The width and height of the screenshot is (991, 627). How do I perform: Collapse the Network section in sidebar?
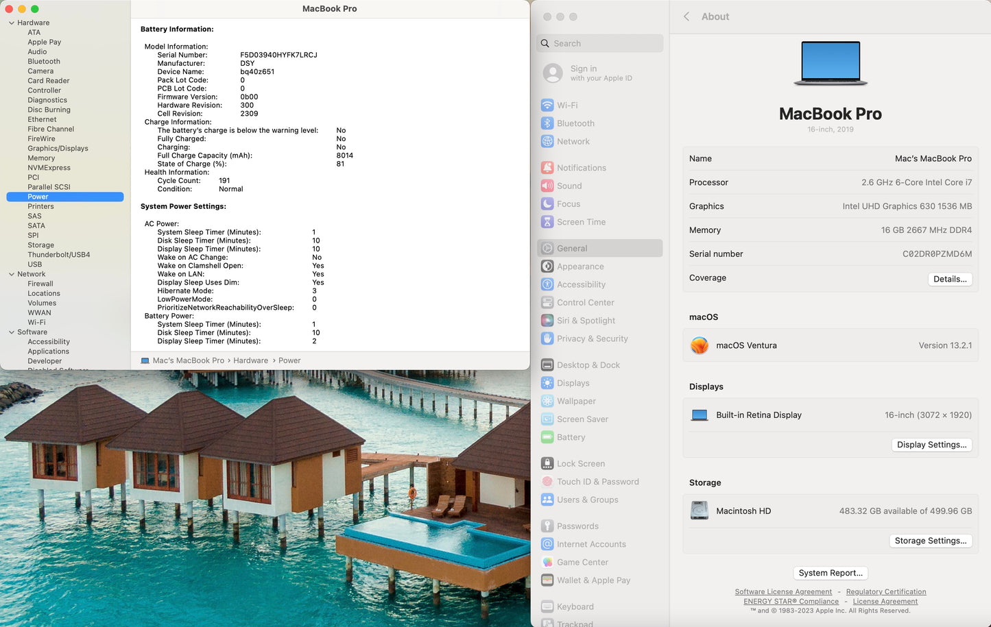(x=12, y=274)
